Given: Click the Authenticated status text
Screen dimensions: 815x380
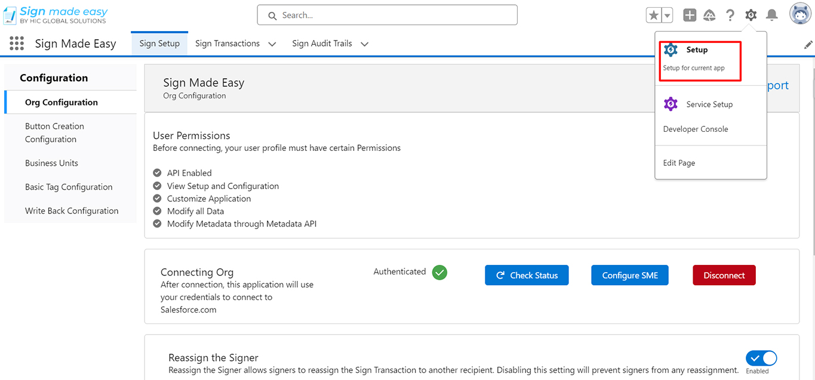Looking at the screenshot, I should pyautogui.click(x=399, y=271).
